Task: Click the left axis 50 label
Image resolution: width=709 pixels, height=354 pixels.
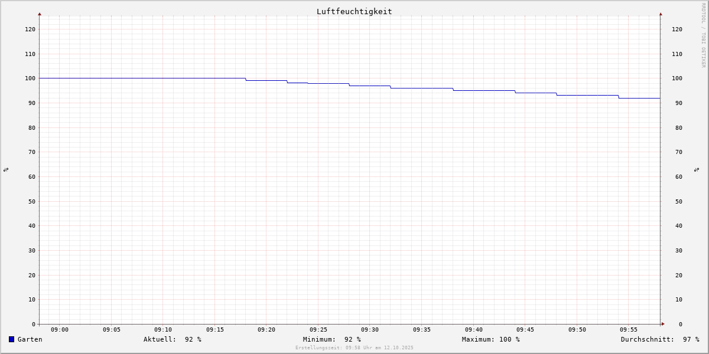Action: coord(32,201)
